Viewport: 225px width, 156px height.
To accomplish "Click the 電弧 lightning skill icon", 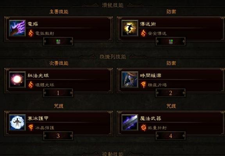I will tap(17, 28).
